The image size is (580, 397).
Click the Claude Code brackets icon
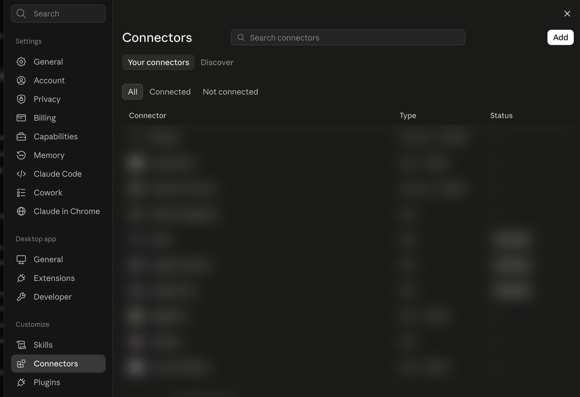21,174
